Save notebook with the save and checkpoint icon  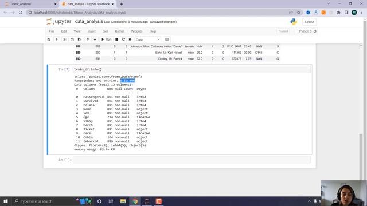pyautogui.click(x=49, y=39)
